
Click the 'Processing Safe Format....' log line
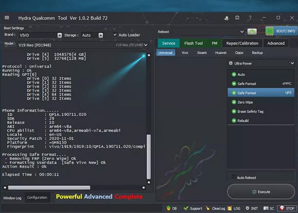34,154
